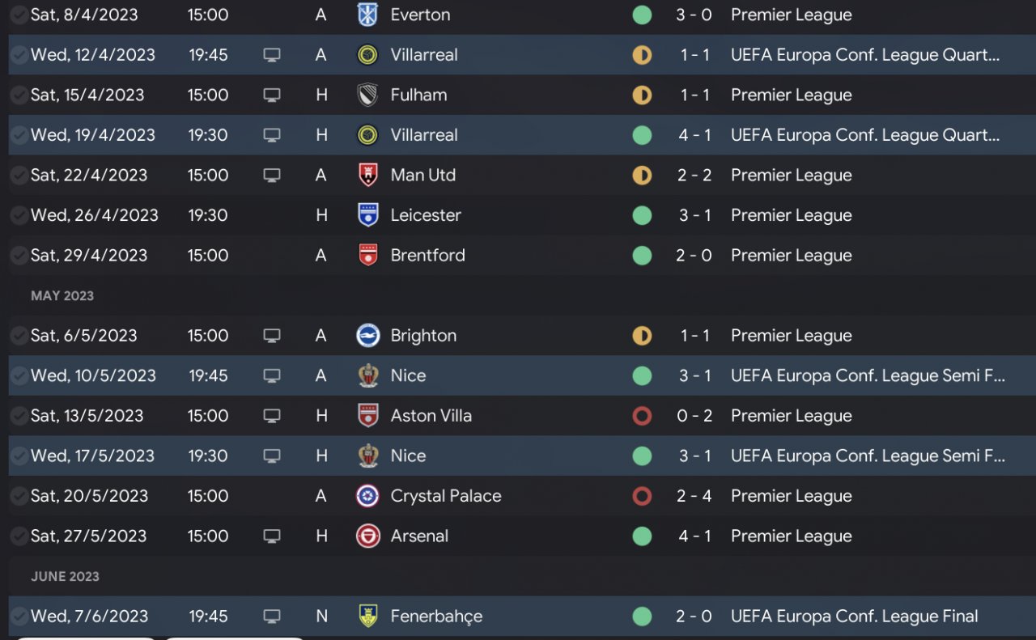The height and width of the screenshot is (640, 1036).
Task: Click the Fenerbahçe club crest
Action: coord(367,617)
